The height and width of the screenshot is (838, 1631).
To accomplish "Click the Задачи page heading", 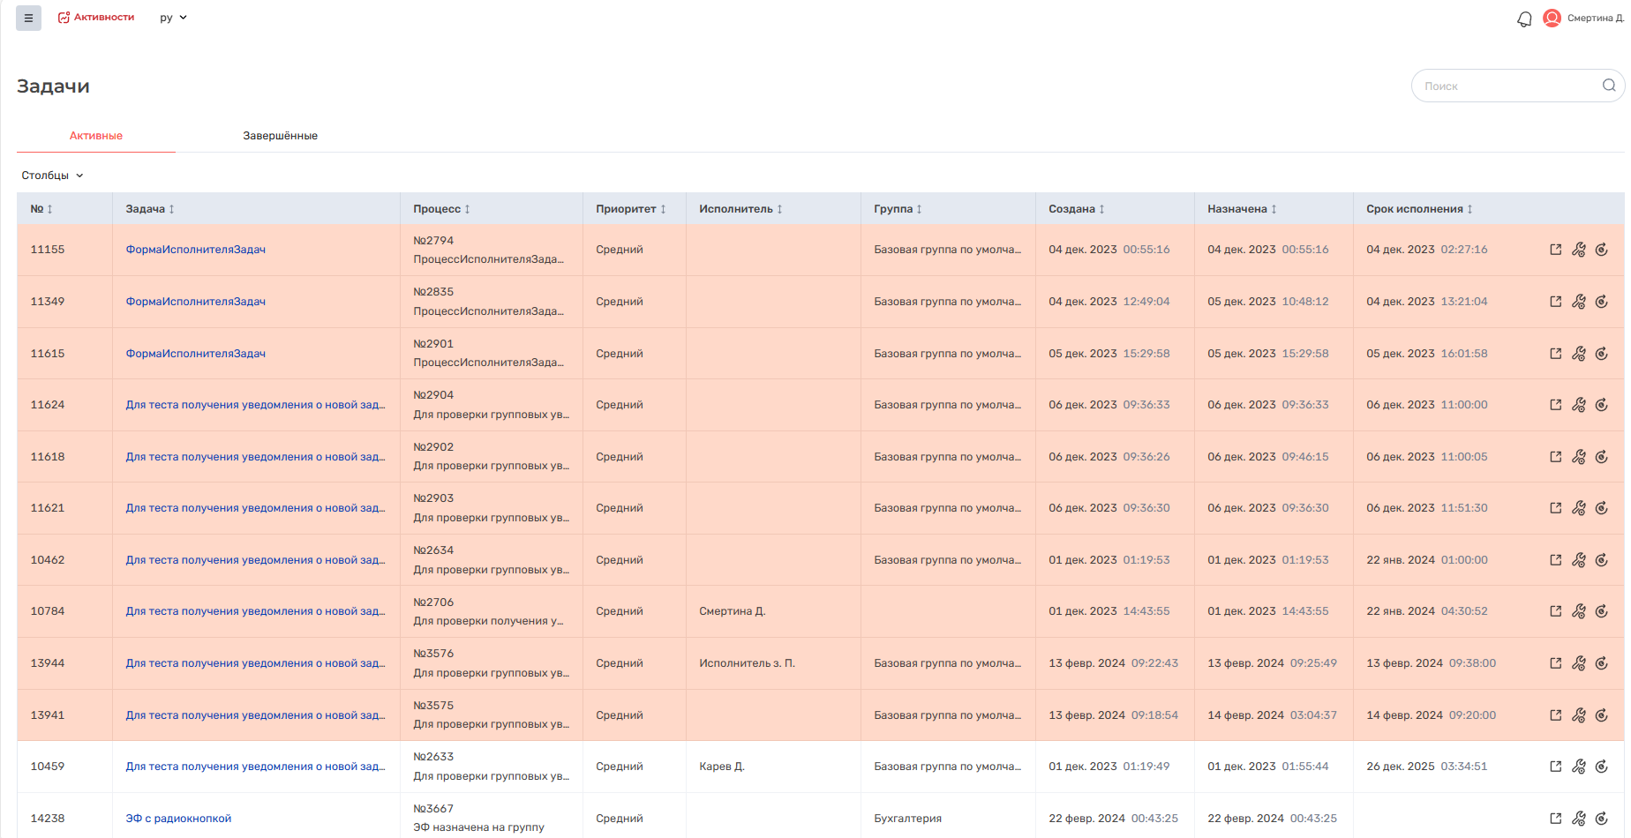I will click(53, 86).
